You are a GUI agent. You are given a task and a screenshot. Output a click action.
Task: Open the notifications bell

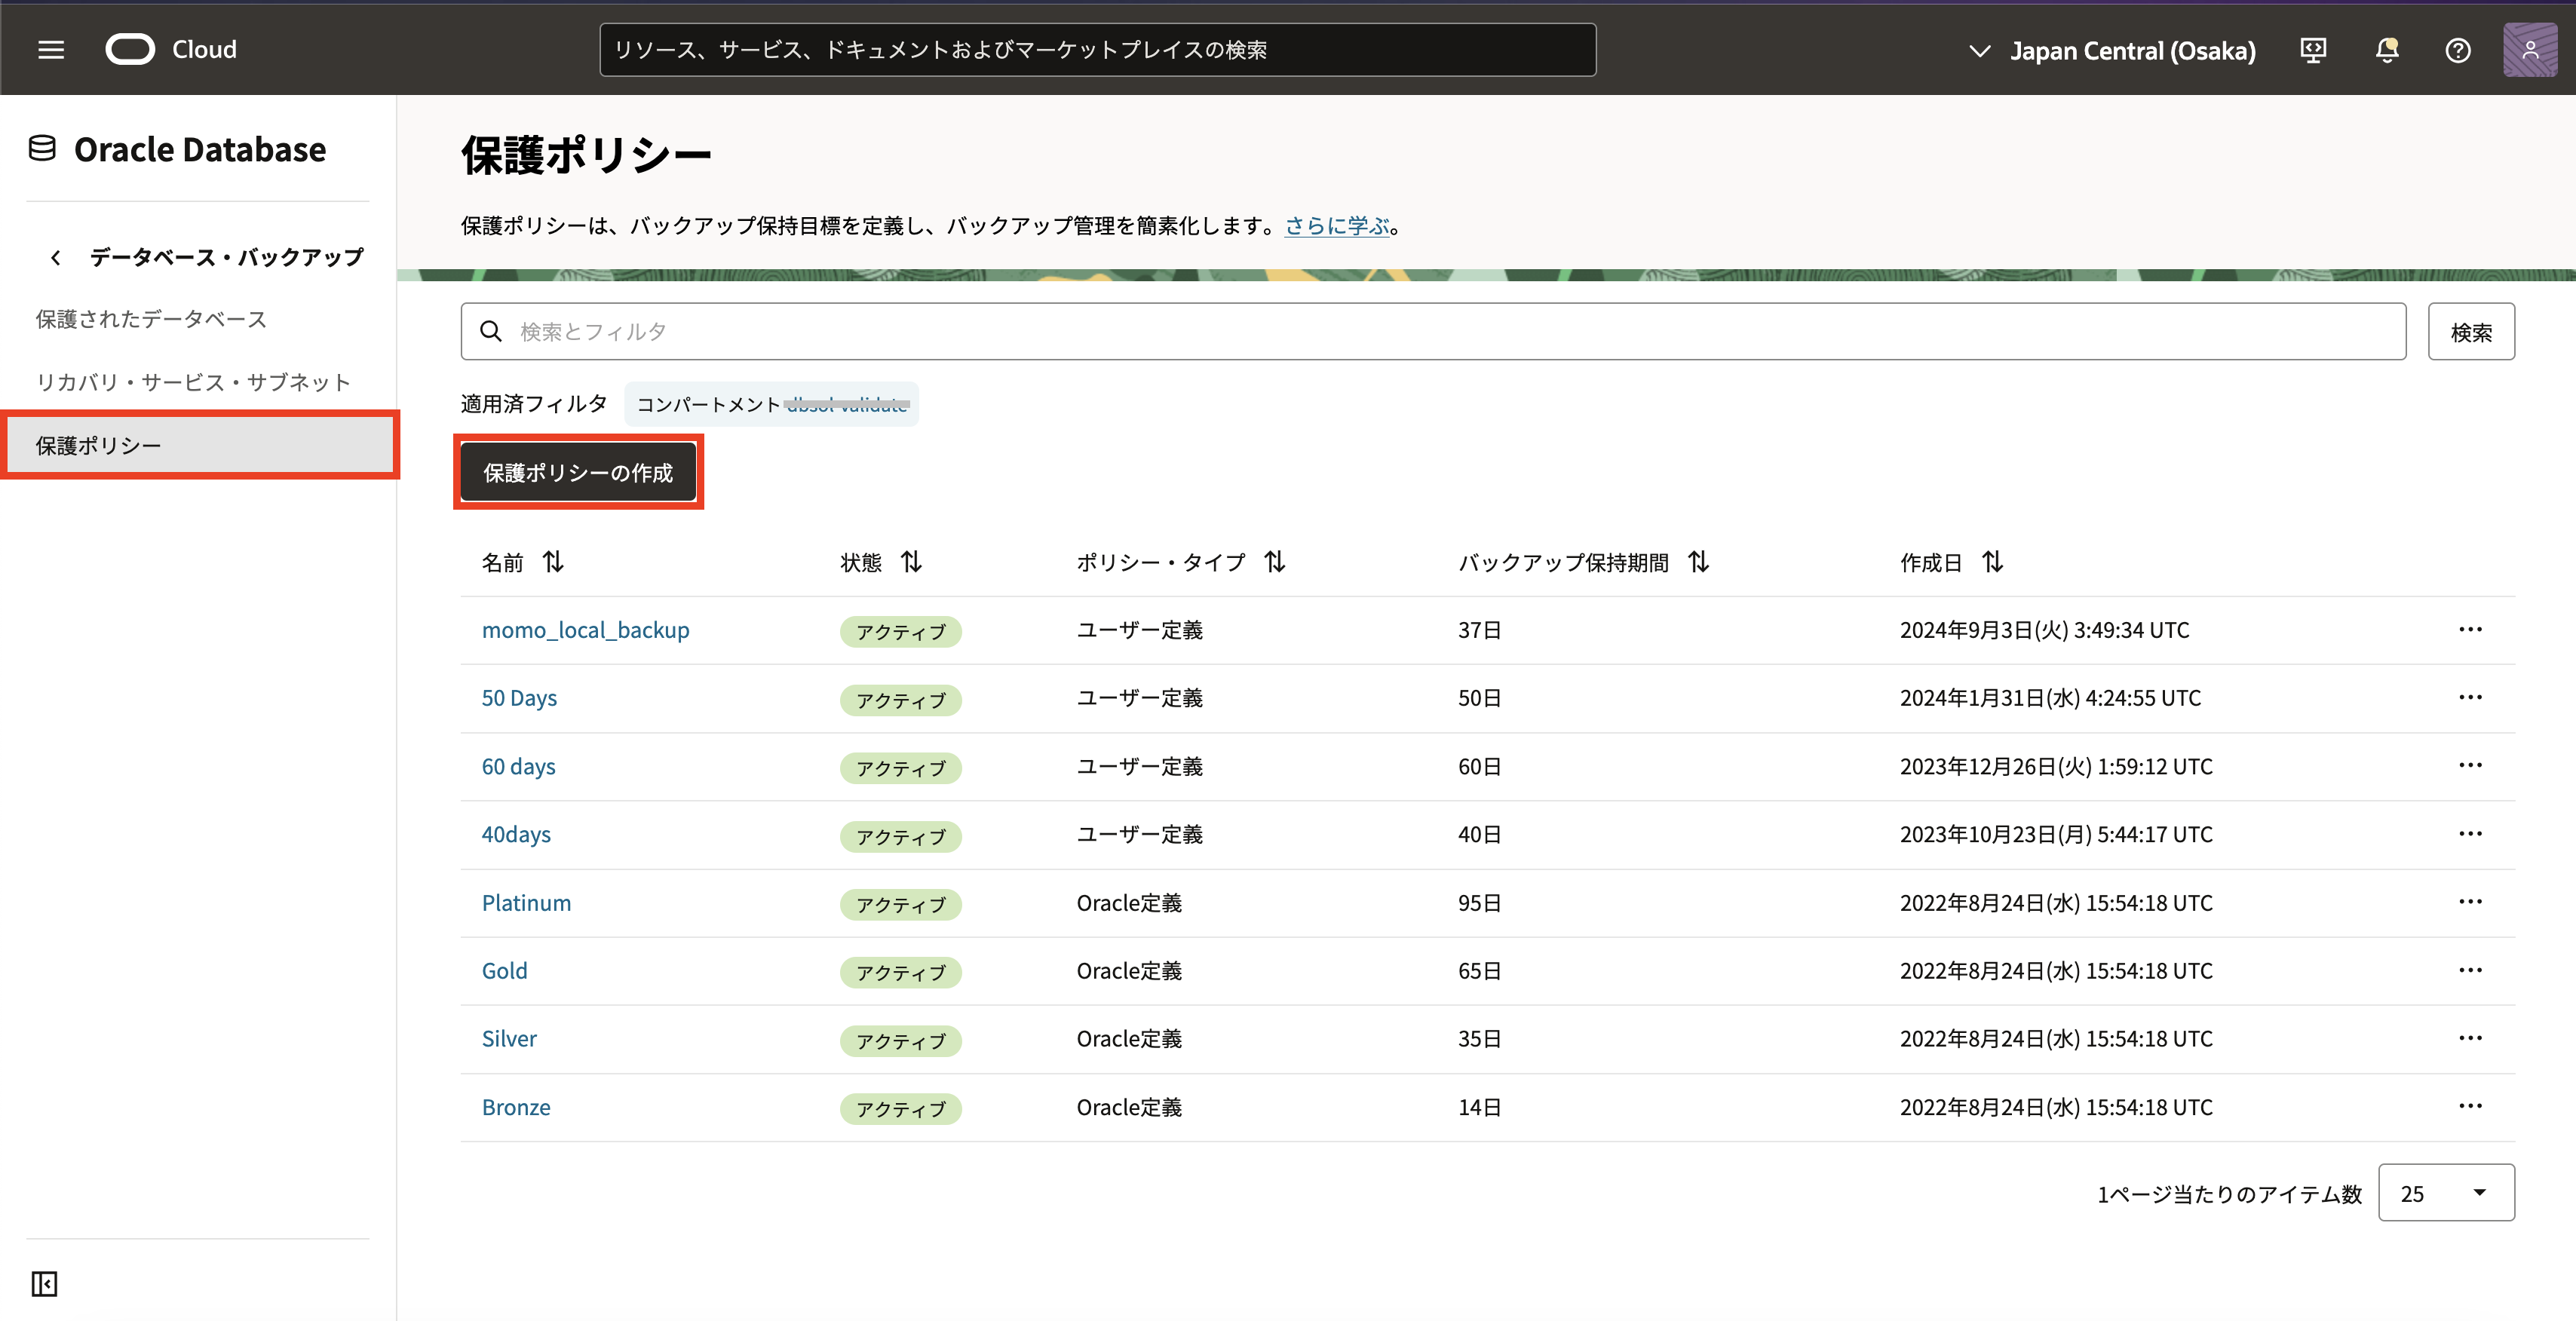tap(2386, 50)
